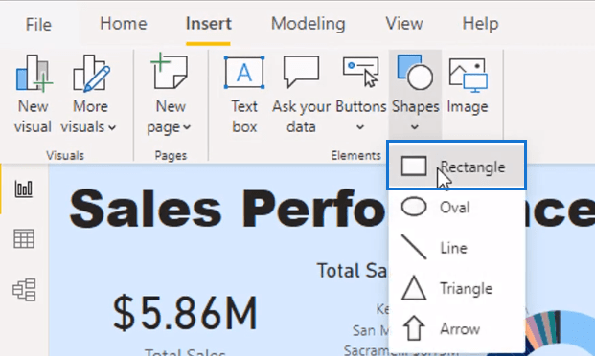Expand the New page dropdown arrow

[x=187, y=128]
